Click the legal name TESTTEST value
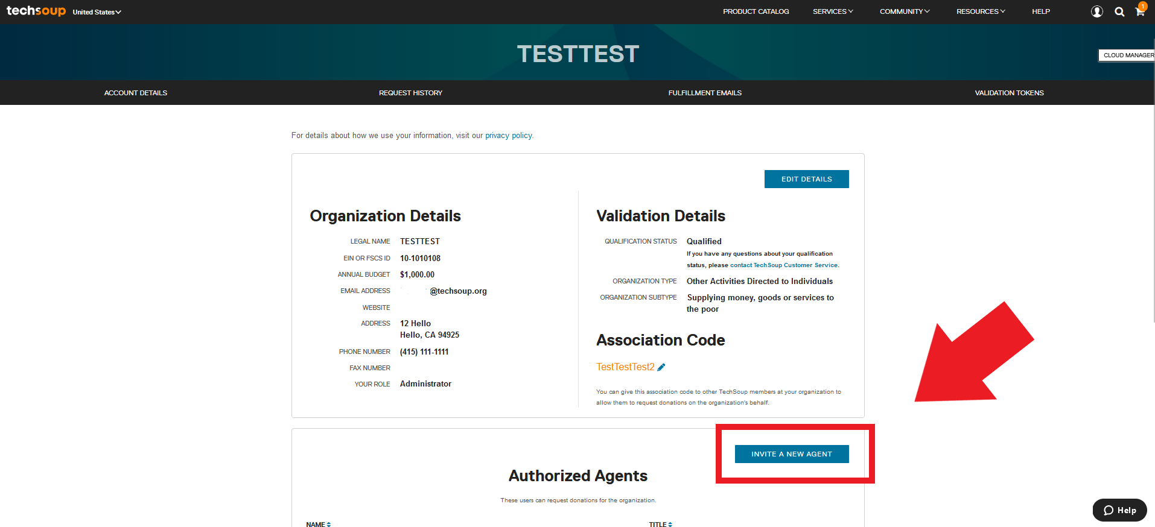 [x=420, y=241]
